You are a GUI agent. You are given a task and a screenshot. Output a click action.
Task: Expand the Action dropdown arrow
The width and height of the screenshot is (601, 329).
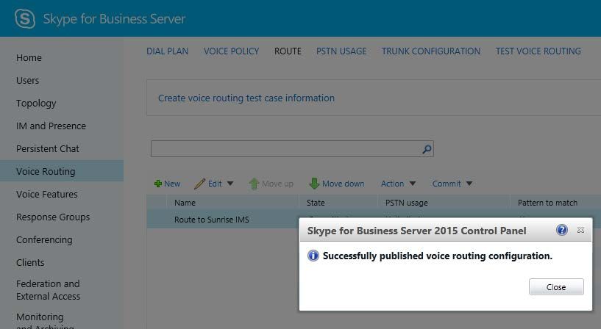click(x=413, y=184)
